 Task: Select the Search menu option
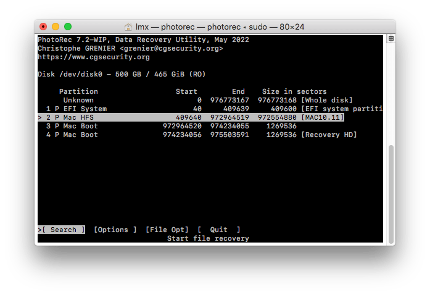coord(62,230)
